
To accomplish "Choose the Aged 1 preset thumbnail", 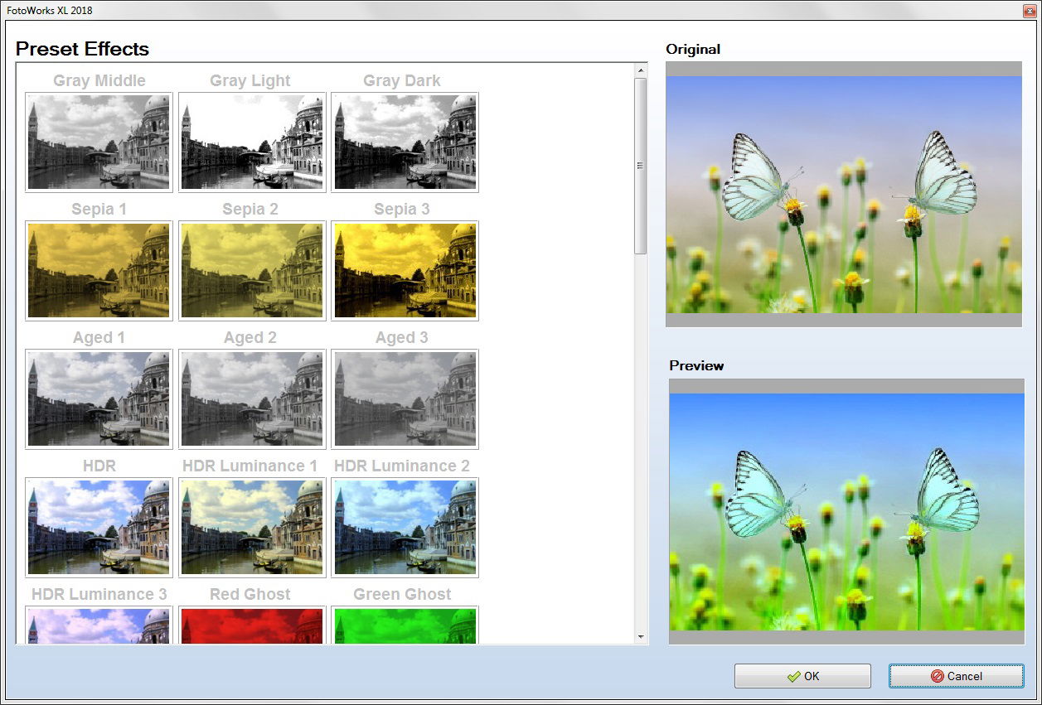I will [99, 399].
